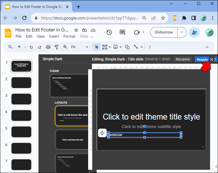Click the print icon in toolbar
Viewport: 218px width, 173px height.
48,47
